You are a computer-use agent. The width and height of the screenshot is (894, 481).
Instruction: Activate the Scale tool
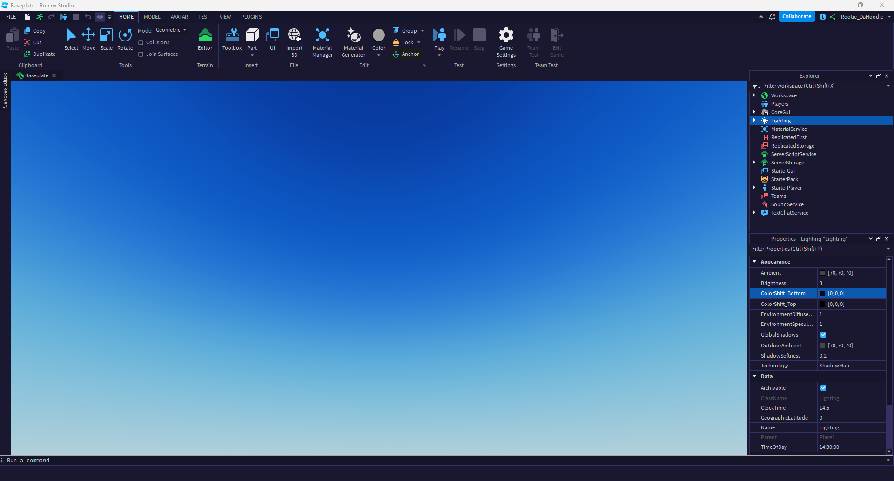pos(107,40)
